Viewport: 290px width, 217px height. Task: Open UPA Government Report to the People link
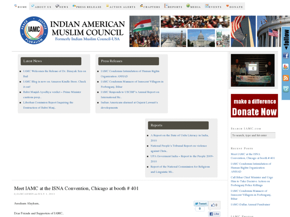click(x=182, y=159)
